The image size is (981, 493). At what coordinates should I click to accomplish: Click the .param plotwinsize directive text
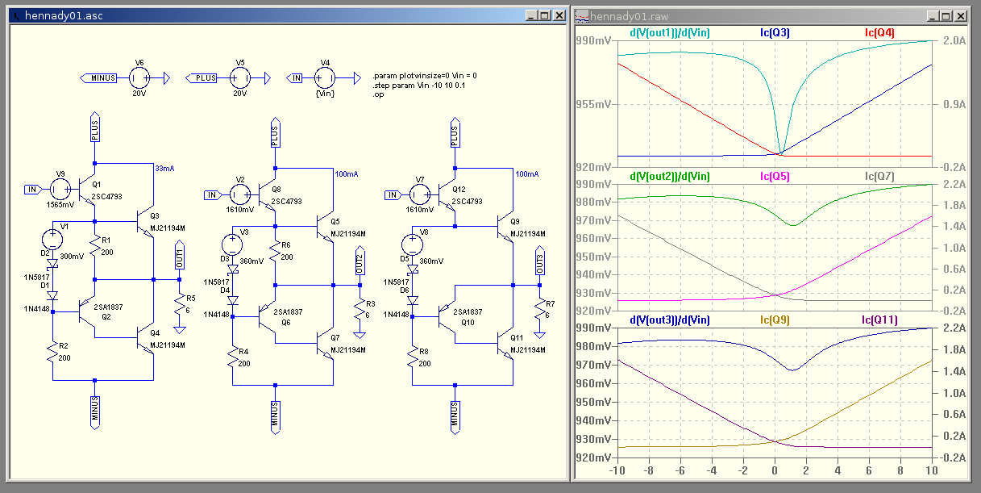tap(425, 75)
